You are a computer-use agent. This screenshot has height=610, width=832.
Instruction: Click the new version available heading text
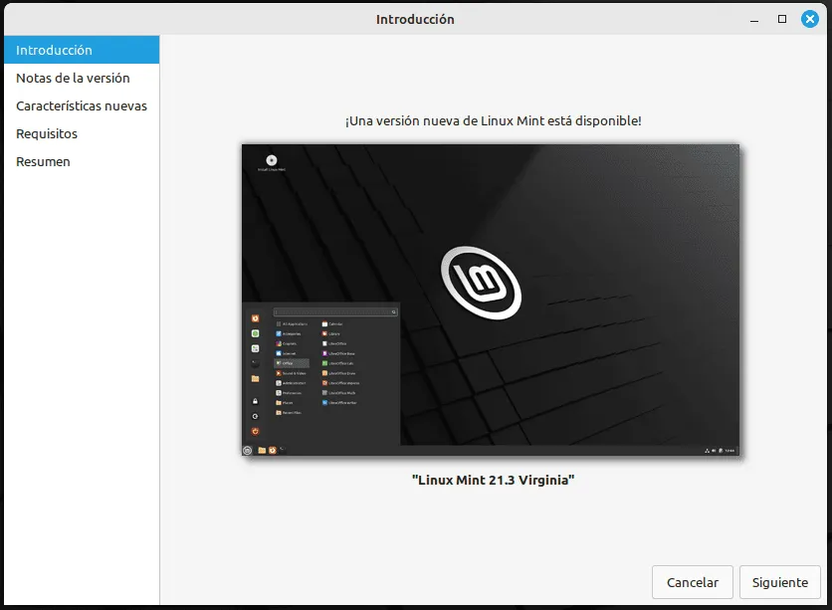tap(493, 121)
